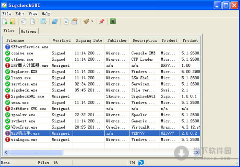The width and height of the screenshot is (240, 167).
Task: Click the green check icon for smss.exe
Action: click(x=8, y=102)
